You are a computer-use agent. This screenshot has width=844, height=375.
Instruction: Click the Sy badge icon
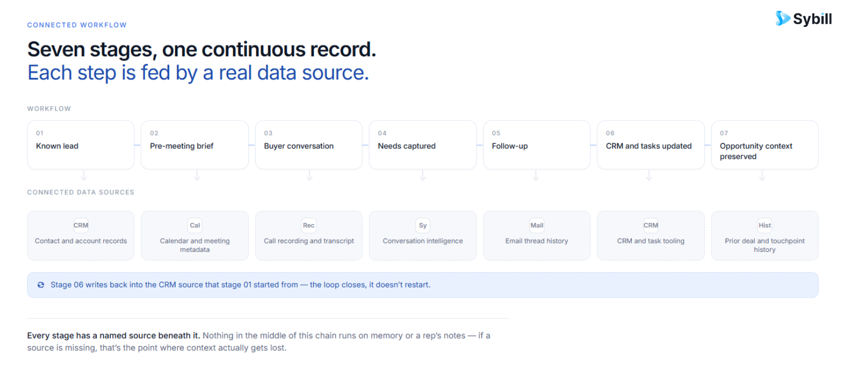point(423,226)
